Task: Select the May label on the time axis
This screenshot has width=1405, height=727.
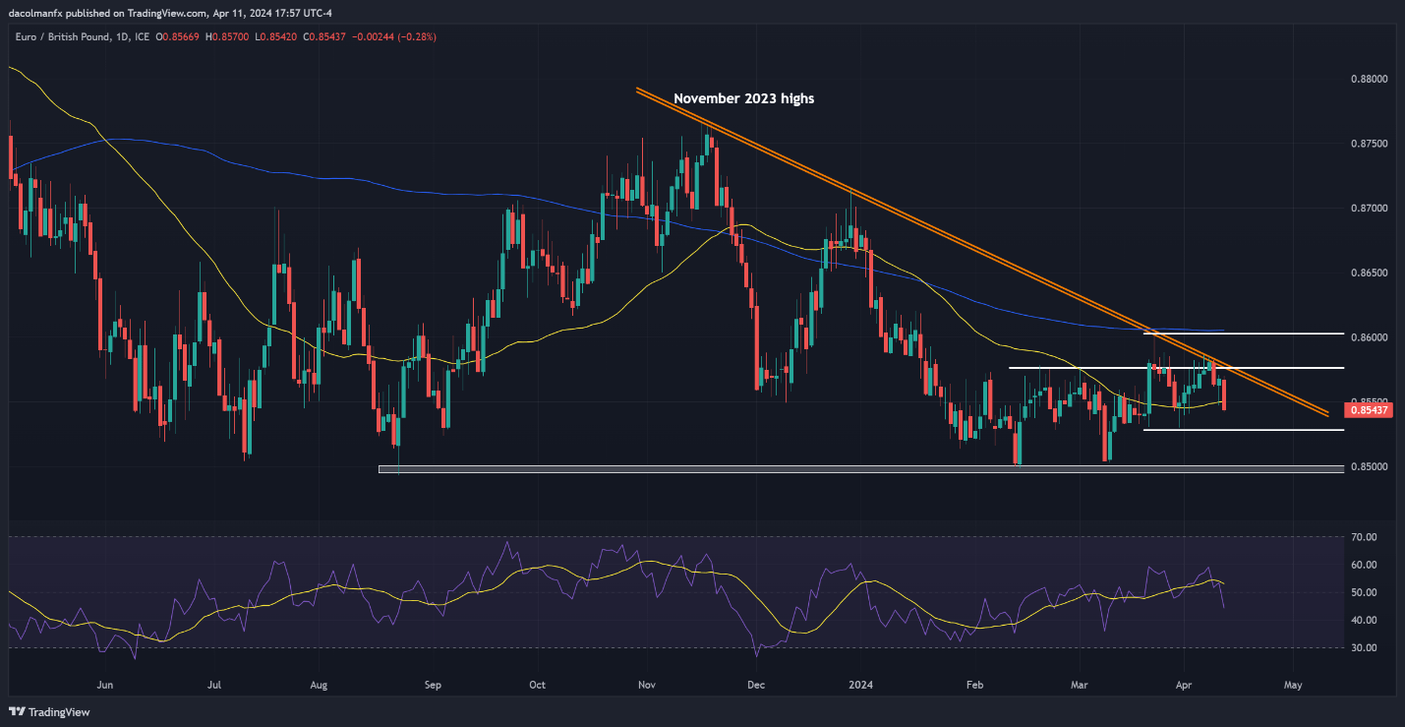Action: point(1293,685)
